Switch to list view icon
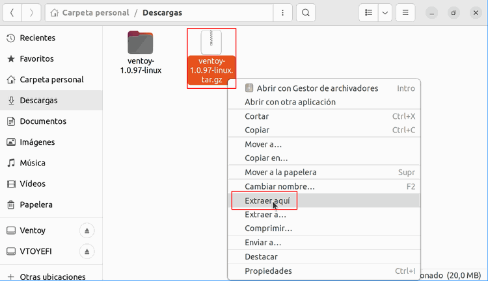This screenshot has width=488, height=281. (368, 12)
